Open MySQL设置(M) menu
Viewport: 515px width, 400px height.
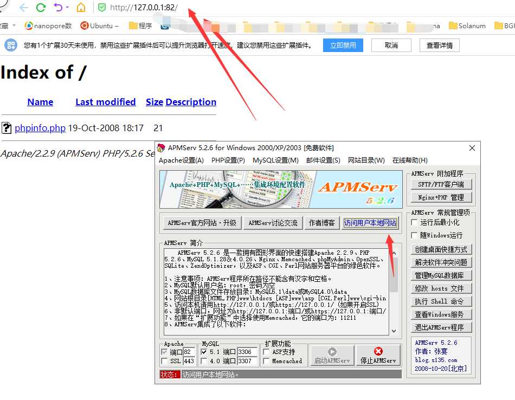coord(275,160)
